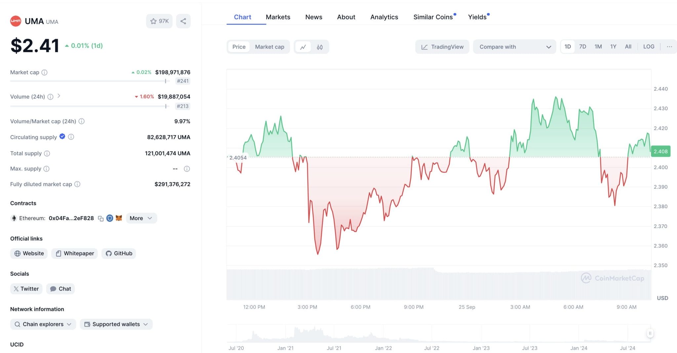Add UMA to watchlist via star button
This screenshot has height=353, width=677.
tap(159, 21)
